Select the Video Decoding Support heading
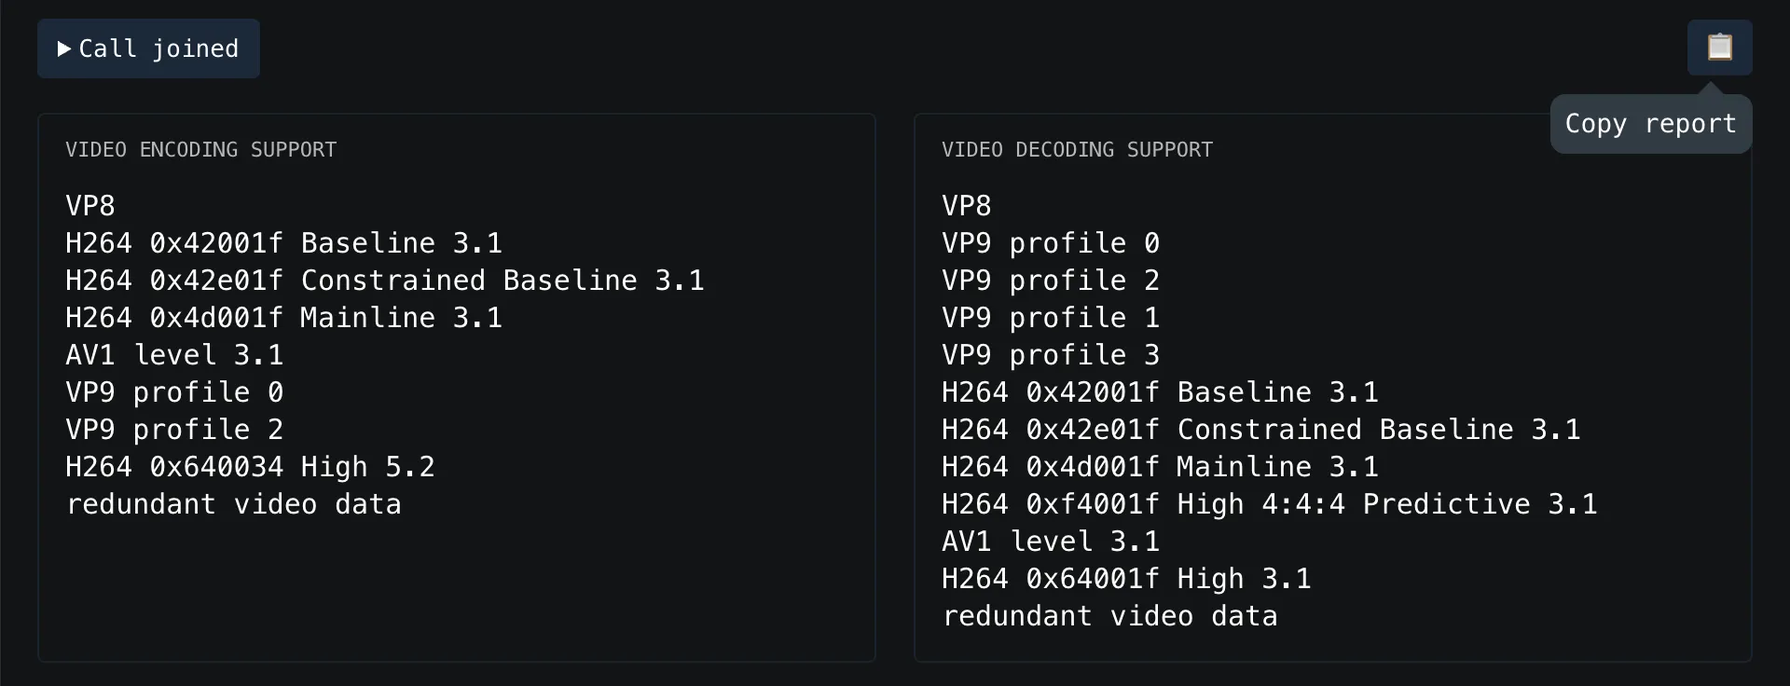This screenshot has width=1790, height=686. click(1077, 149)
